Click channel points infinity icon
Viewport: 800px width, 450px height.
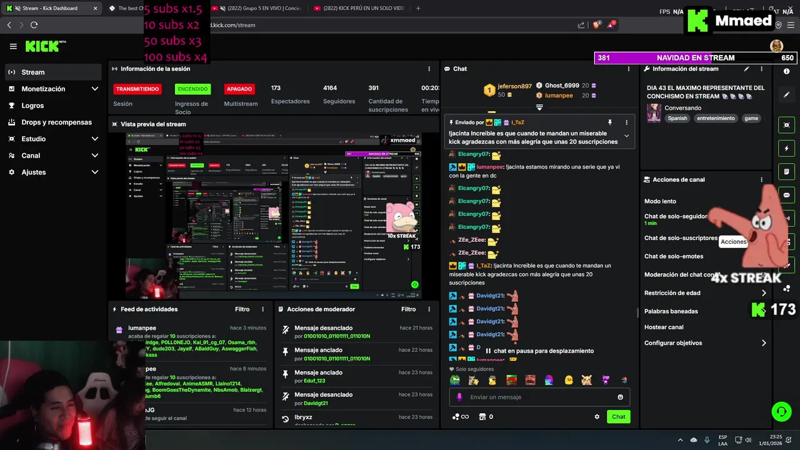[460, 417]
